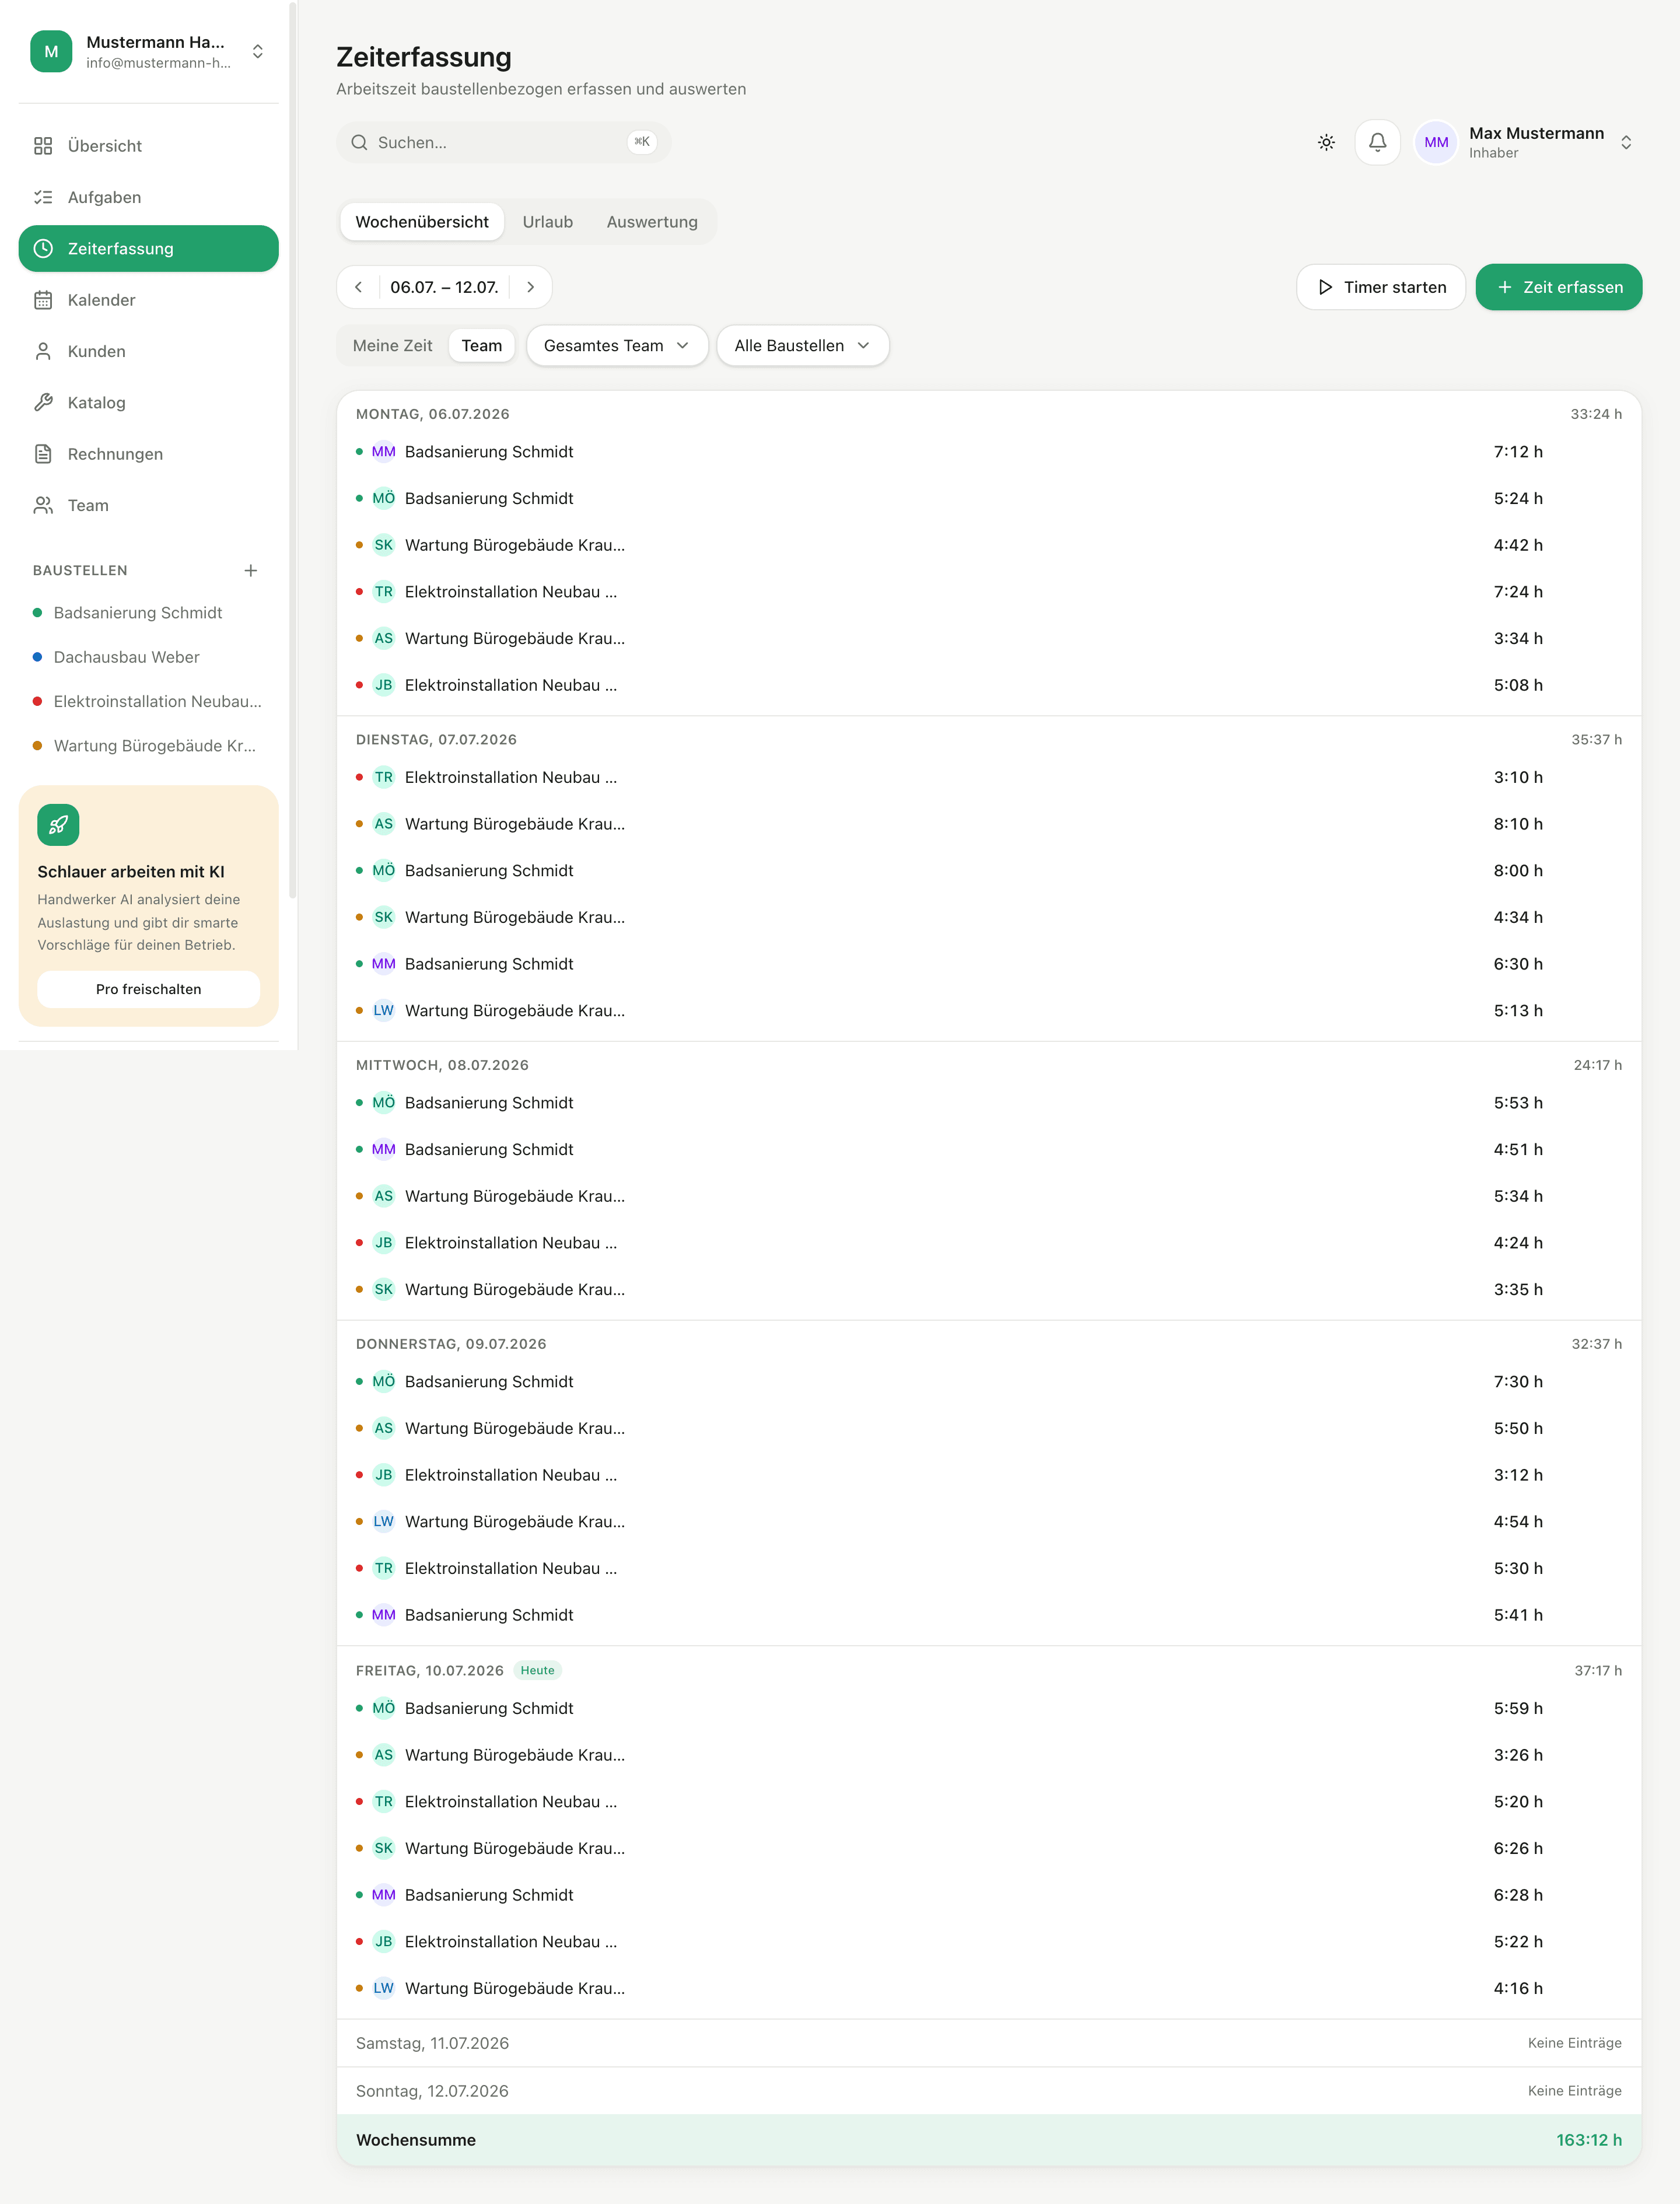This screenshot has height=2204, width=1680.
Task: Click Sonntag, 12.07.2026 row
Action: tap(989, 2091)
